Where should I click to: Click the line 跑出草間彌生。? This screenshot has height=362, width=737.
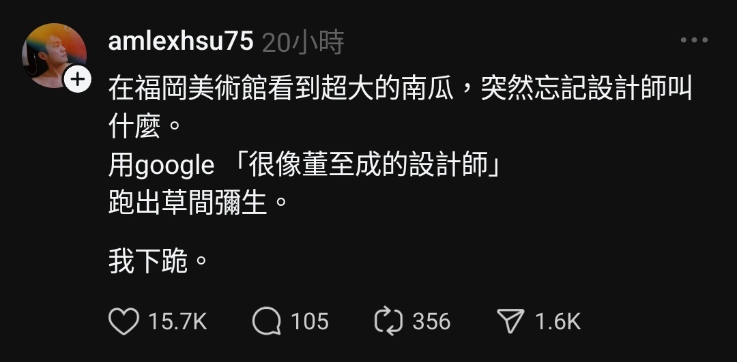198,203
